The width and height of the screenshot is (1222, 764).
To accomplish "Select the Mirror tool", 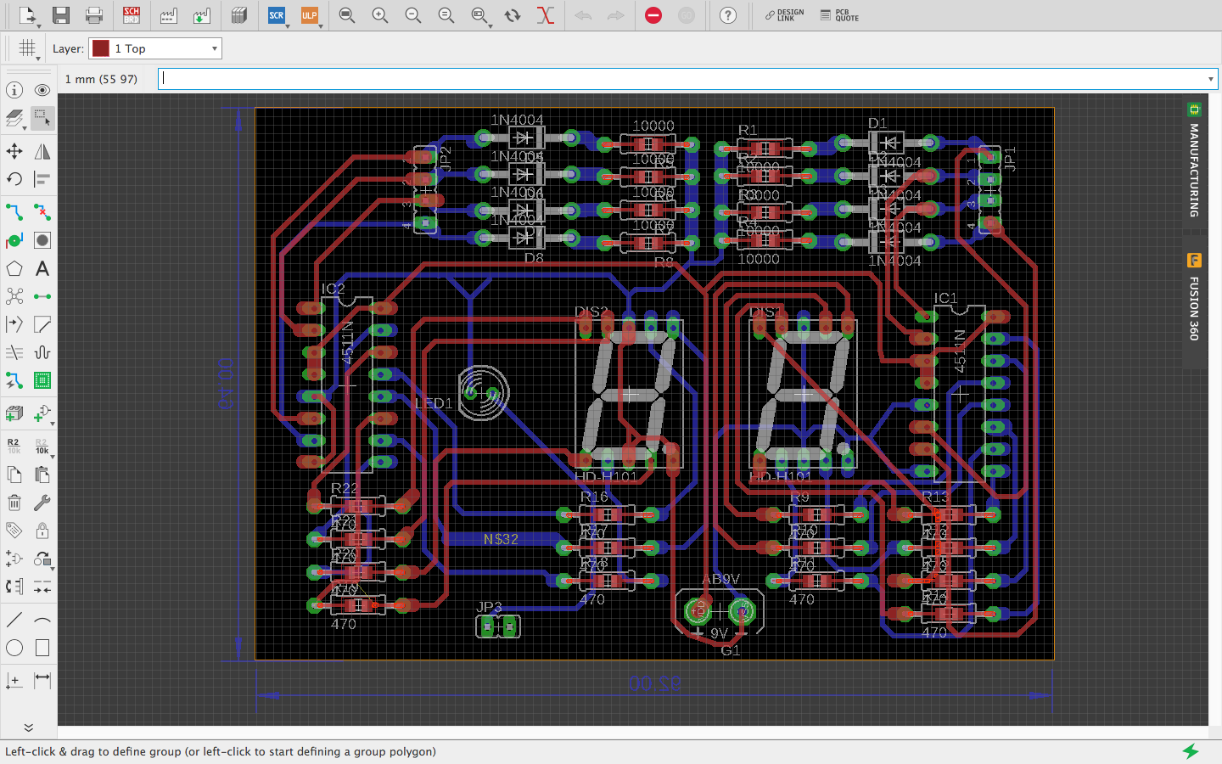I will pyautogui.click(x=42, y=151).
